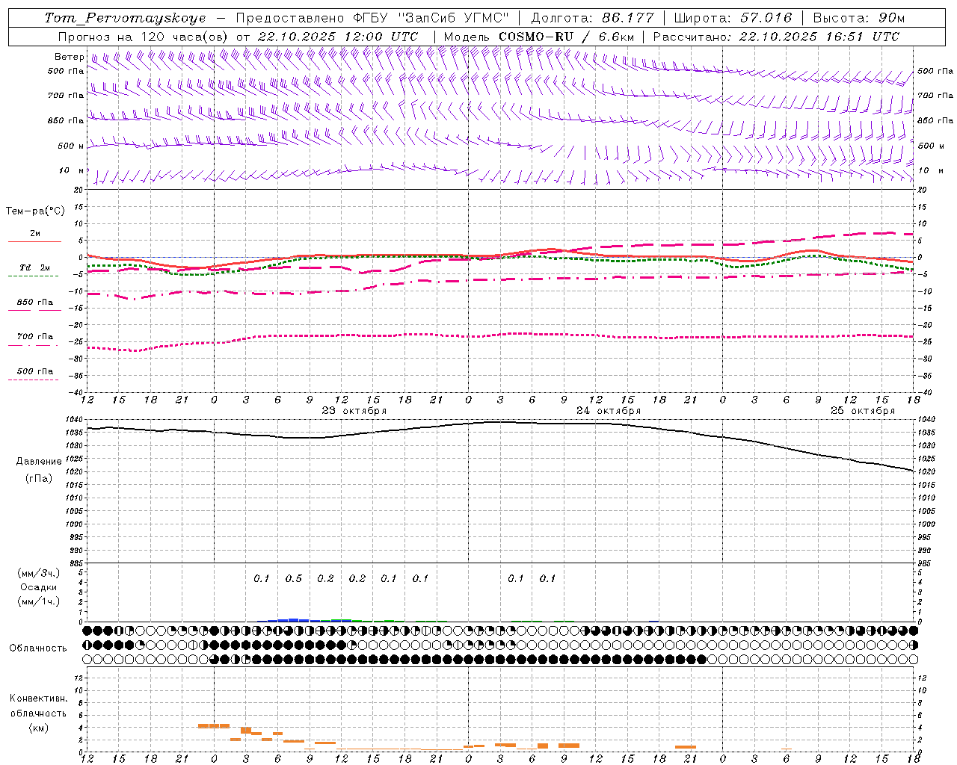Click the '10 м' wind level label on left
This screenshot has width=957, height=765.
click(x=71, y=171)
